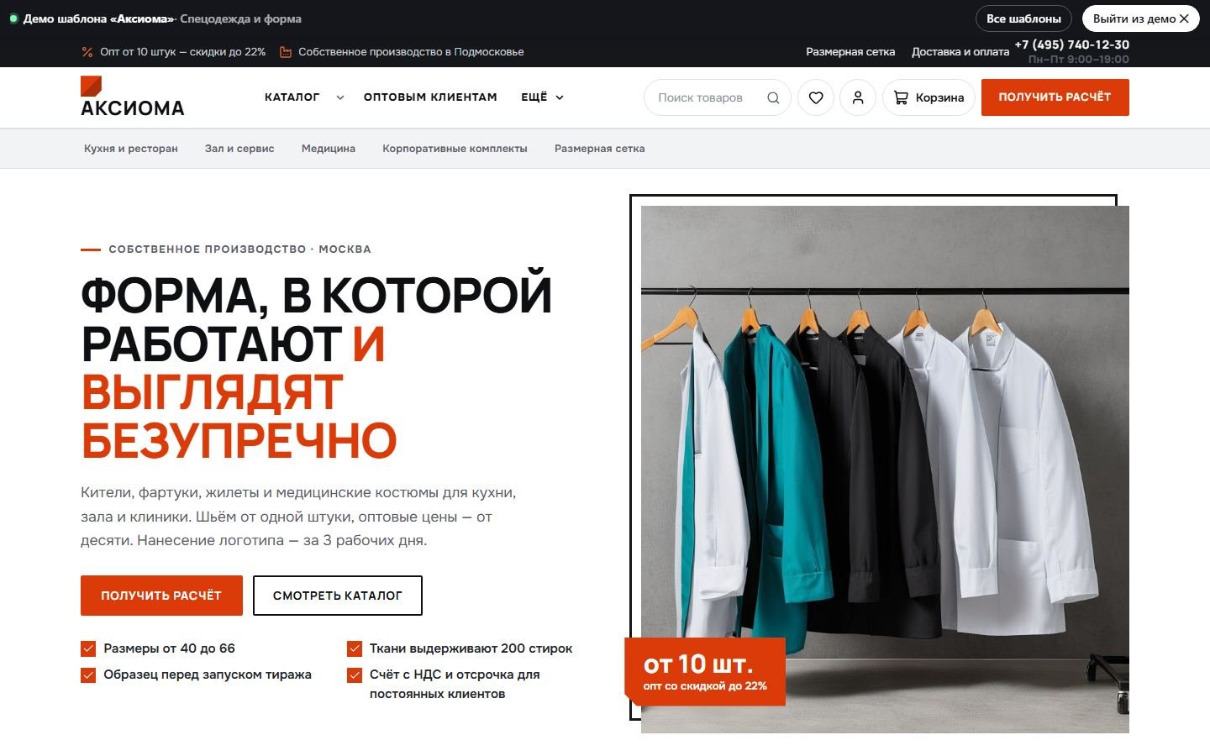This screenshot has height=756, width=1210.
Task: Click the Аксиома logo
Action: click(x=132, y=97)
